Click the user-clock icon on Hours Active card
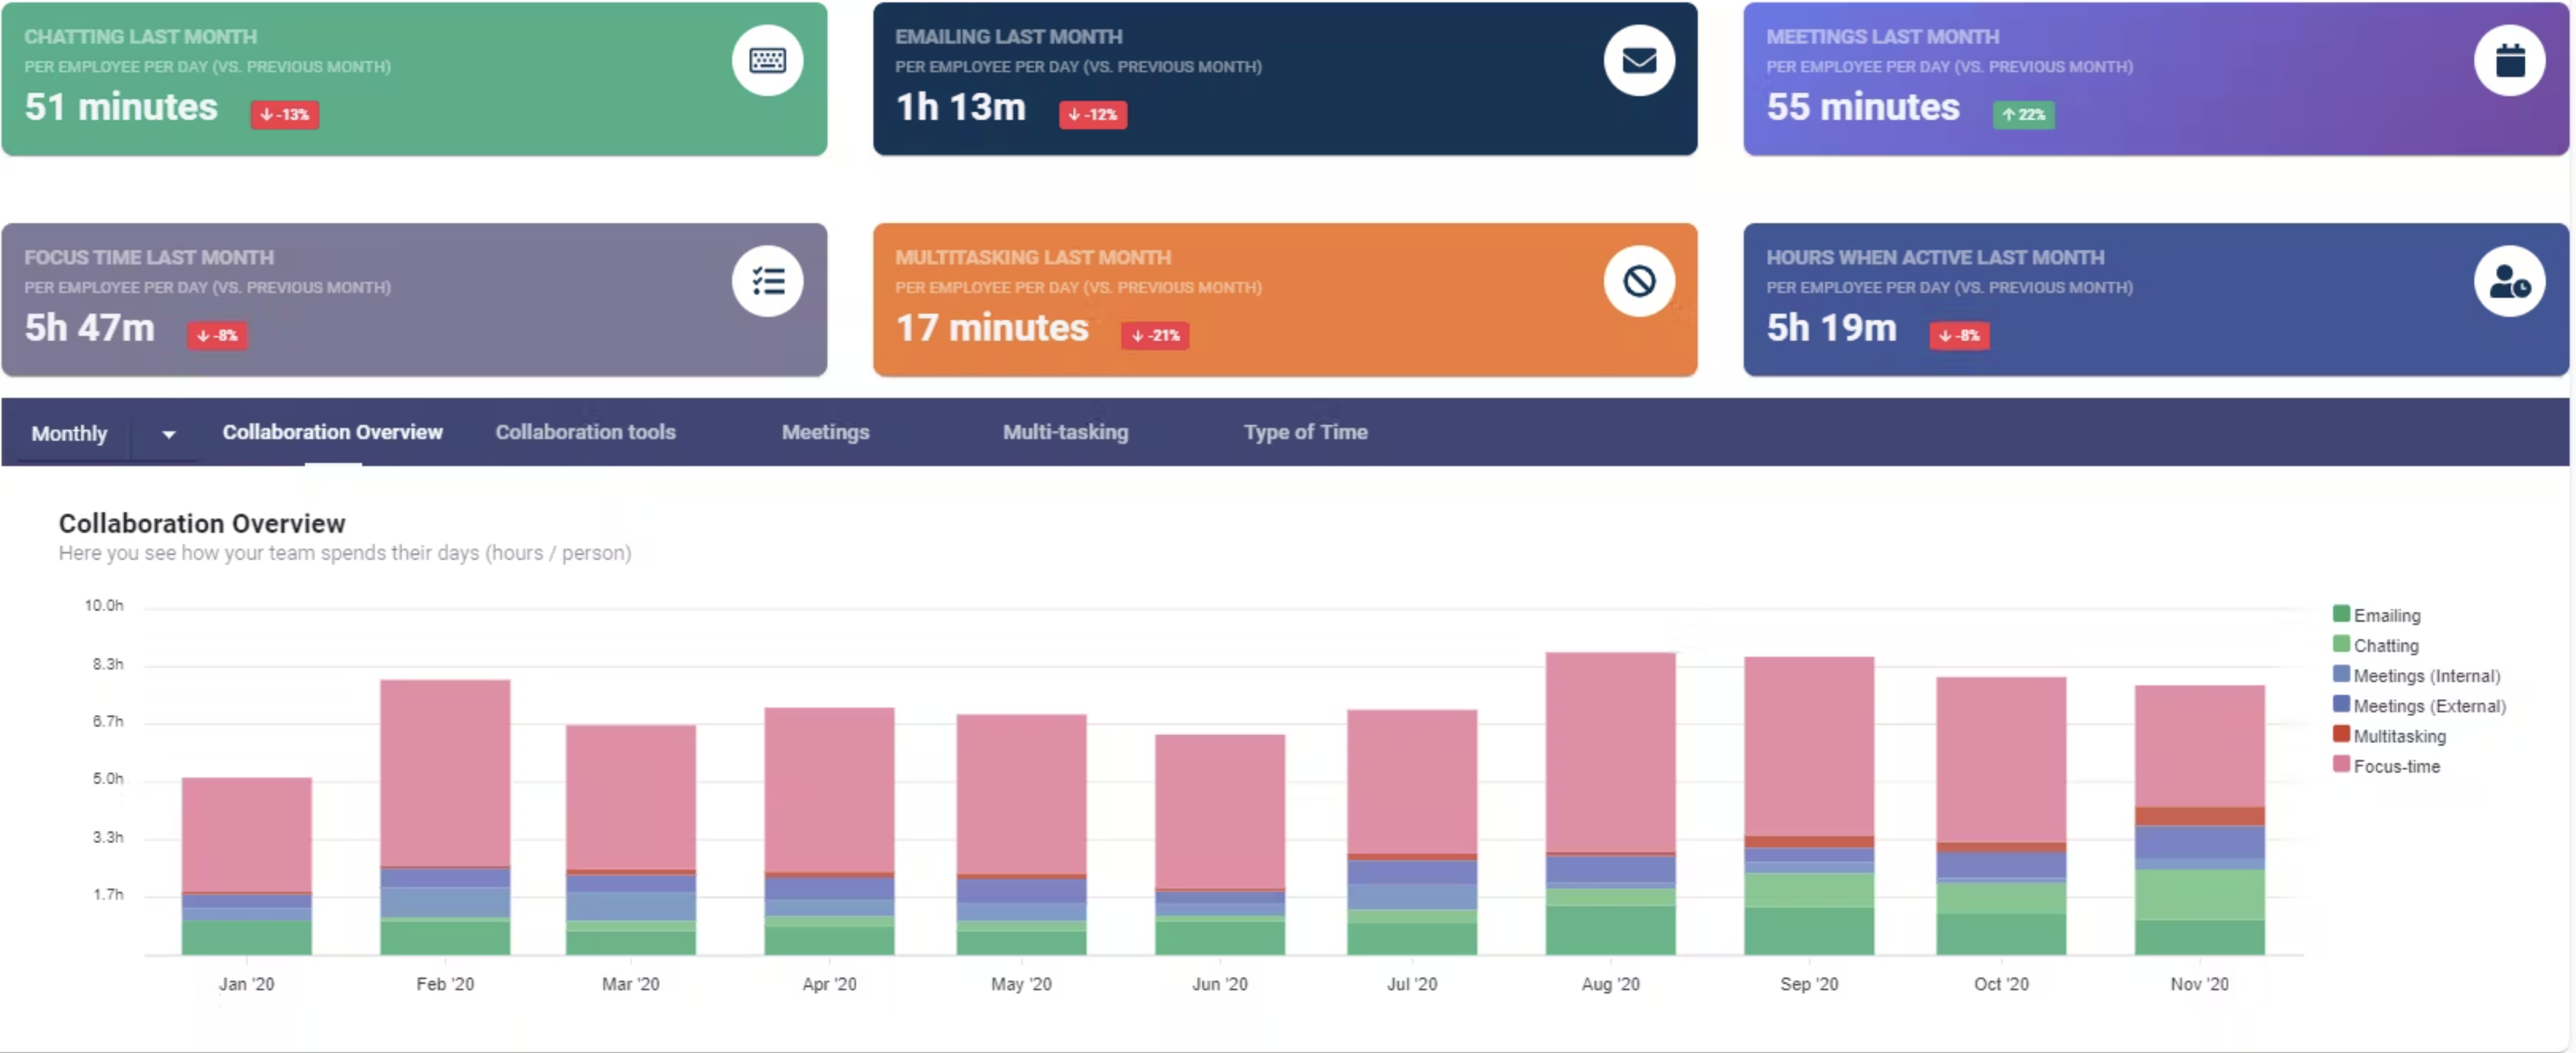 [2509, 282]
